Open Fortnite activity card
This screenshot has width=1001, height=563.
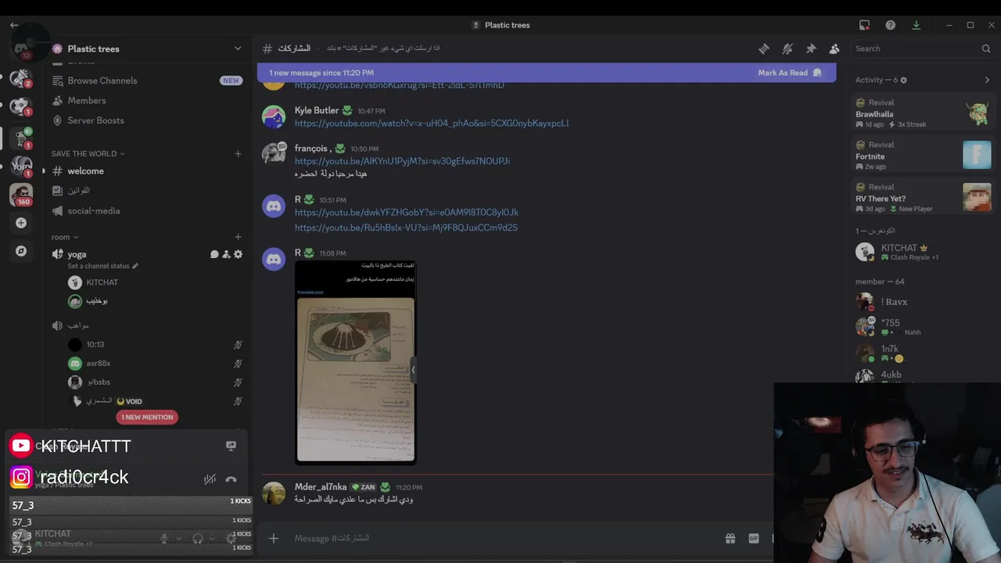click(923, 156)
